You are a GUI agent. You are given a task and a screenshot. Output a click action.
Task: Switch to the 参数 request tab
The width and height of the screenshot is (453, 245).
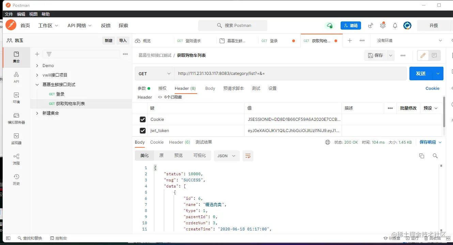144,88
